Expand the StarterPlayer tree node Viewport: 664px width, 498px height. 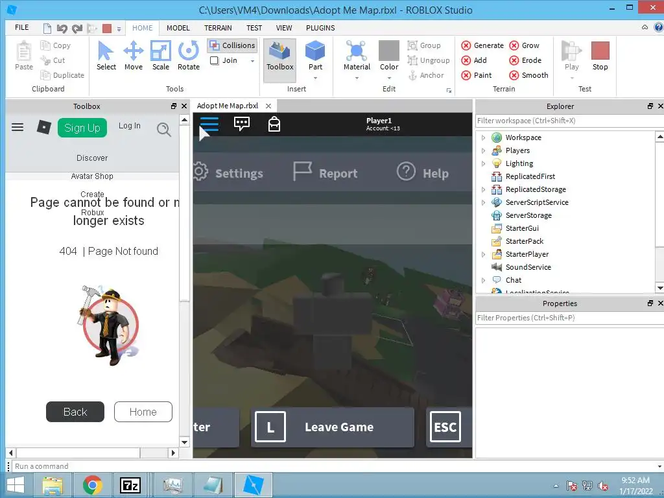(x=483, y=254)
